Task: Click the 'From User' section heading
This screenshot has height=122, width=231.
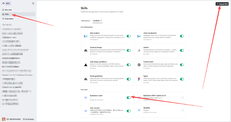Action: [x=84, y=90]
